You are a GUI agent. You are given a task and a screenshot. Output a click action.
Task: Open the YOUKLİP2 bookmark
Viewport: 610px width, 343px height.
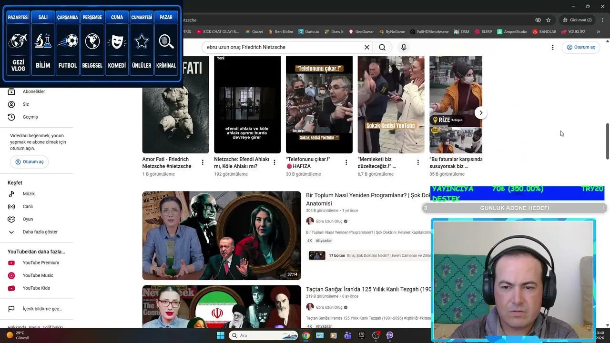click(x=573, y=32)
